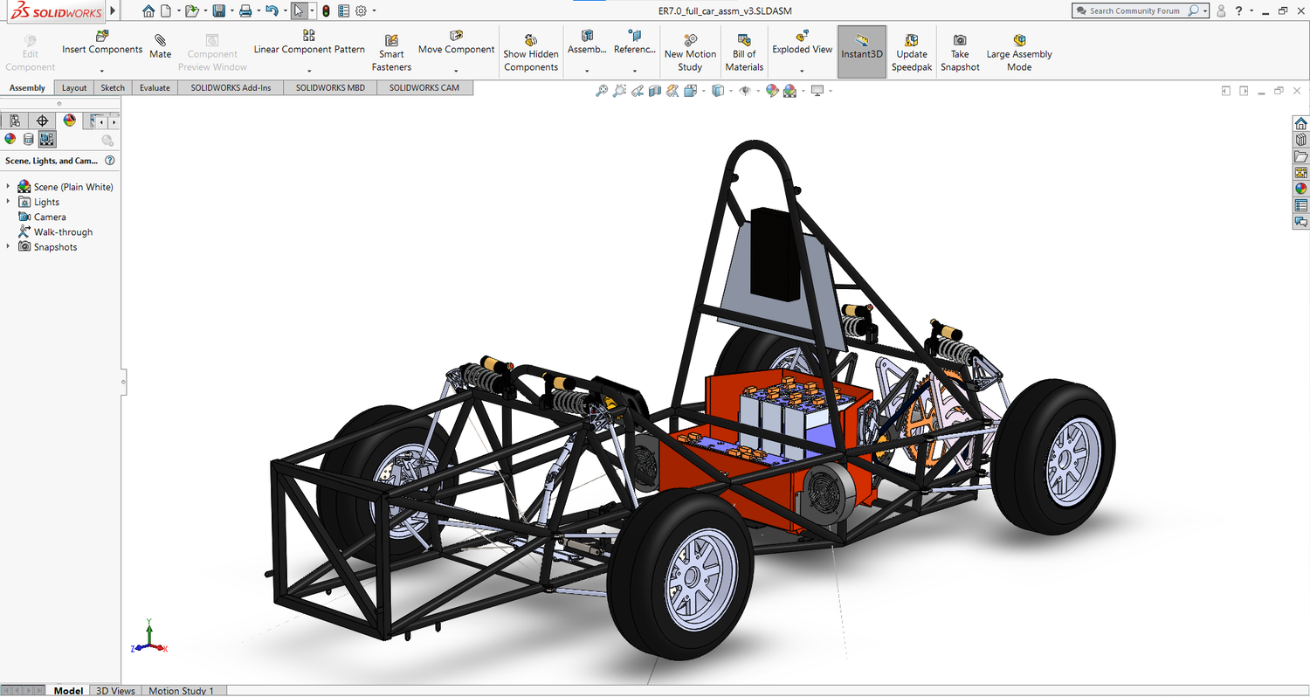Expand the Lights tree node
The image size is (1310, 697).
pyautogui.click(x=9, y=201)
